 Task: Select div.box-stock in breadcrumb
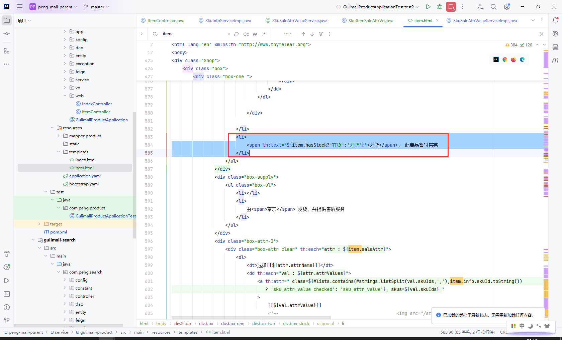[296, 323]
